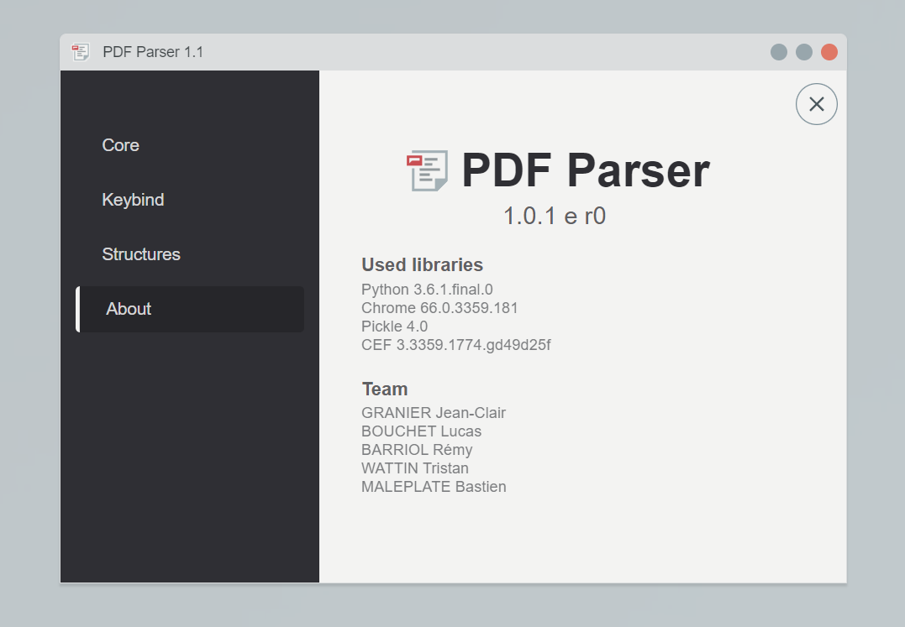Image resolution: width=905 pixels, height=627 pixels.
Task: Click on WATTIN Tristan in the team list
Action: (x=415, y=468)
